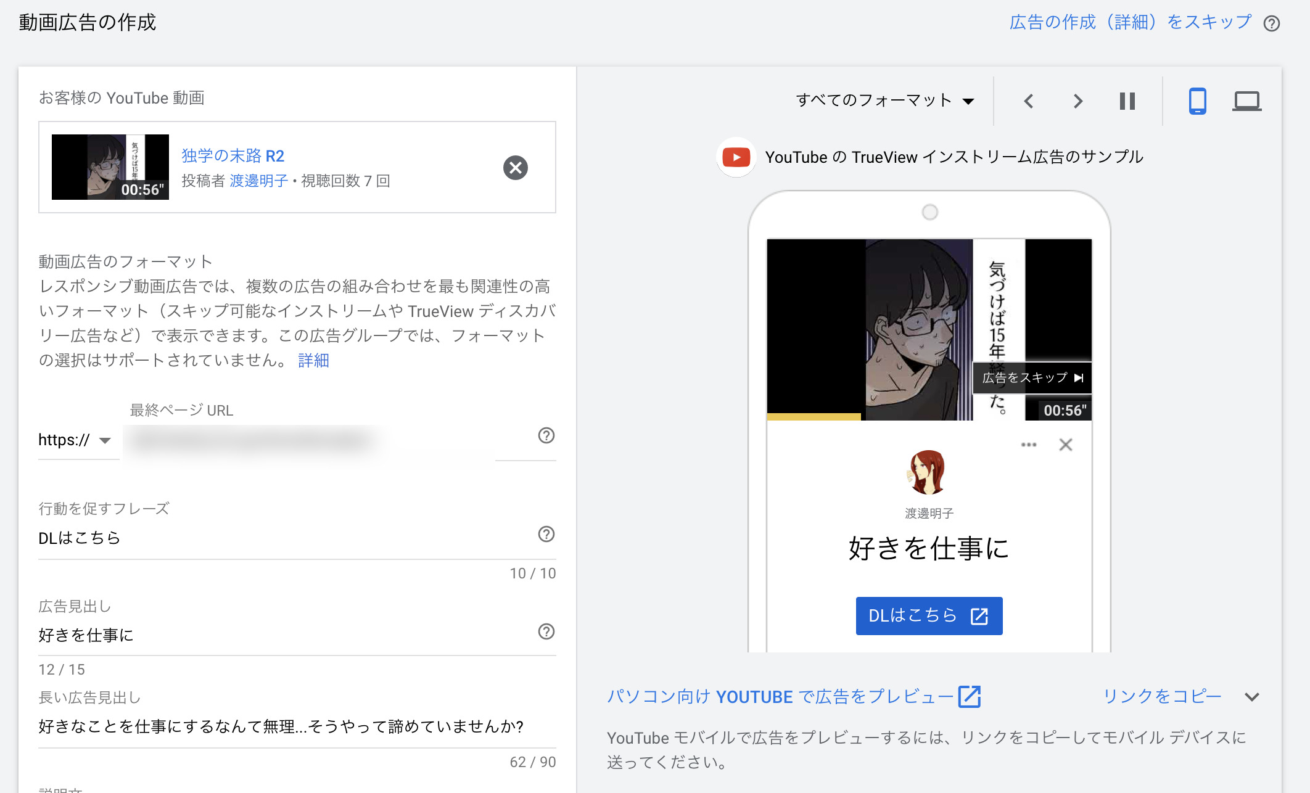Pause the ad preview rotation
Image resolution: width=1310 pixels, height=793 pixels.
point(1127,101)
